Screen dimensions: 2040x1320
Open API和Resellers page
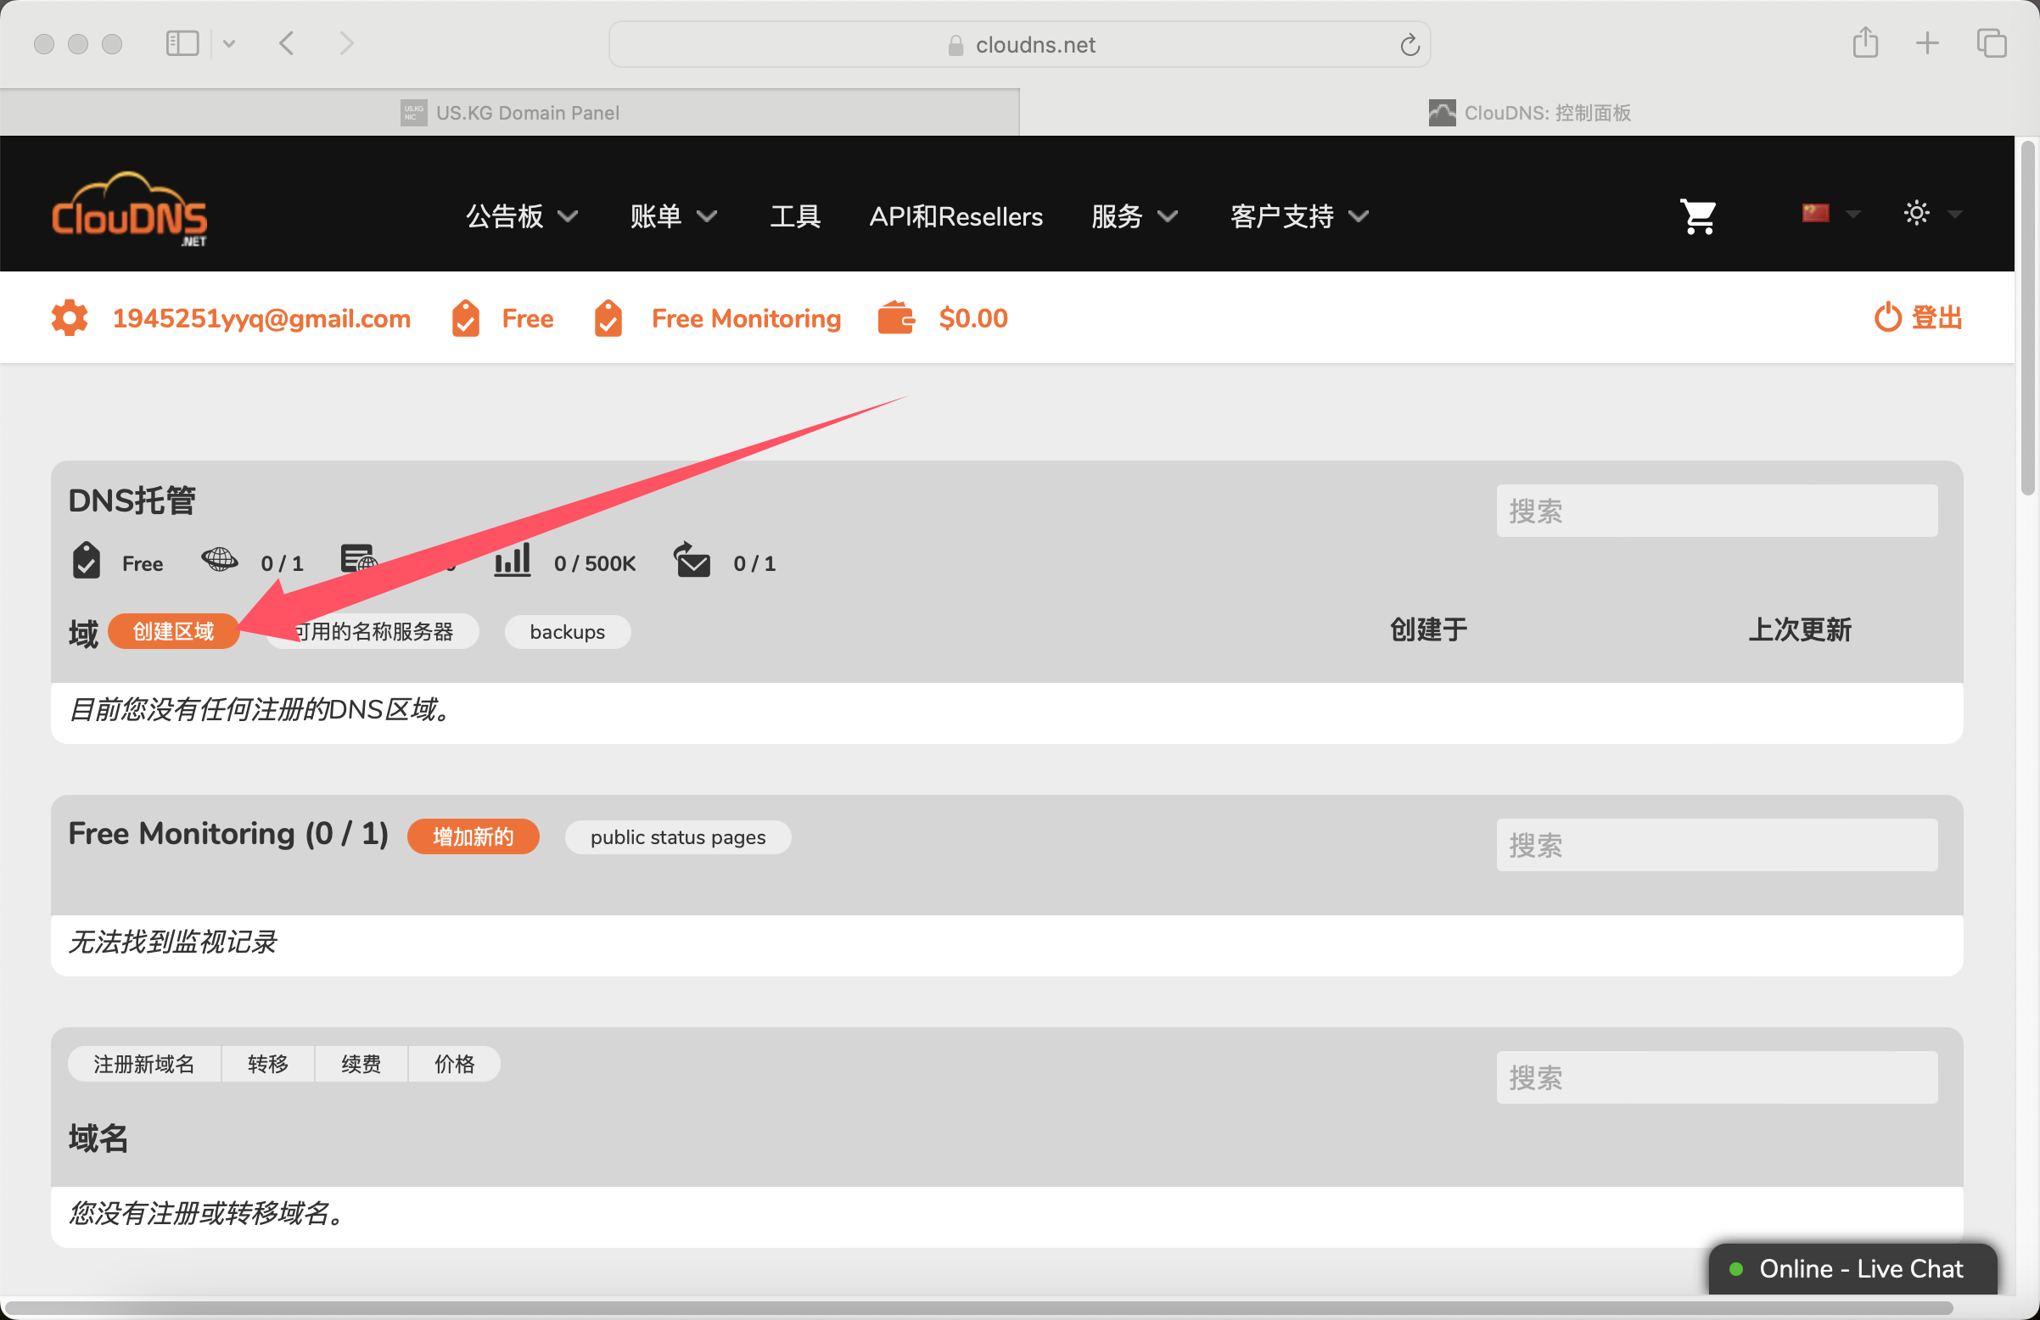tap(956, 216)
